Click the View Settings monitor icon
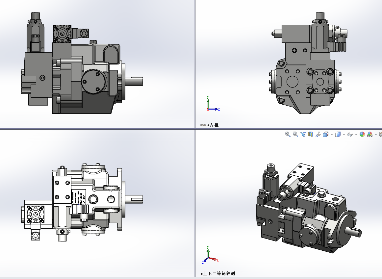Viewport: 382px width, 279px height. point(381,134)
